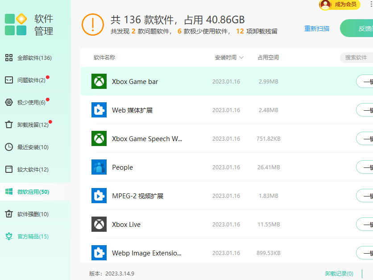This screenshot has height=280, width=373.
Task: Click the Web 媒体扩展 app icon
Action: click(99, 110)
